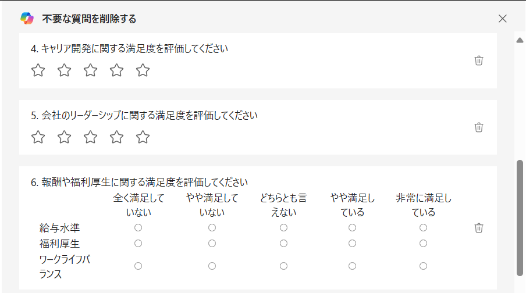Image resolution: width=526 pixels, height=293 pixels.
Task: Choose やや満足していない for 福利厚生
Action: pyautogui.click(x=212, y=244)
